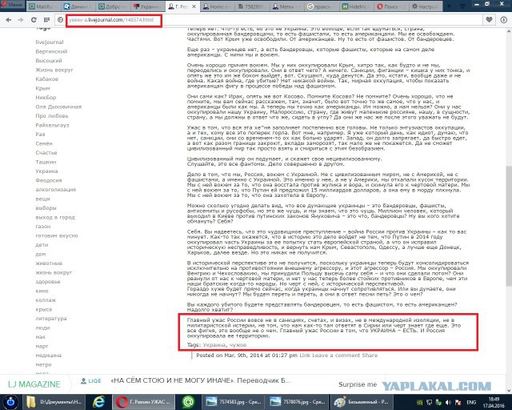Open the Высоцкий tag link
512x410 pixels.
(49, 61)
